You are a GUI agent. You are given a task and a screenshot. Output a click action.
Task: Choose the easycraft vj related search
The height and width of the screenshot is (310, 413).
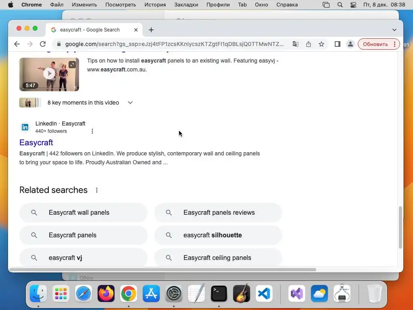tap(83, 258)
